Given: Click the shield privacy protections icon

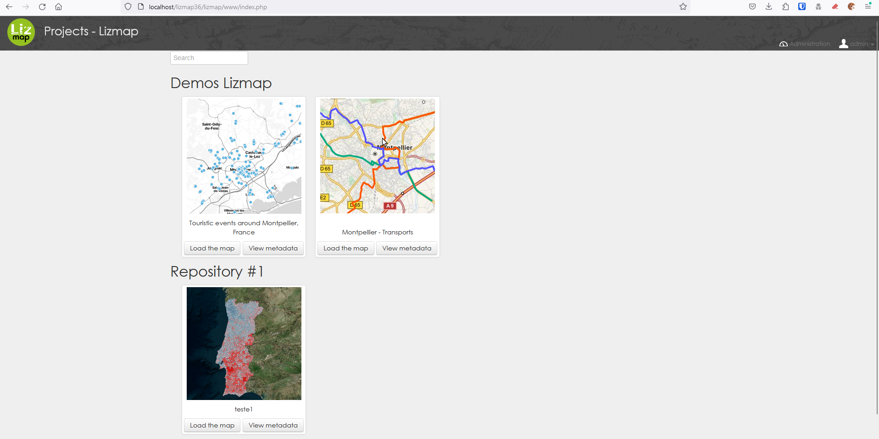Looking at the screenshot, I should [x=128, y=7].
